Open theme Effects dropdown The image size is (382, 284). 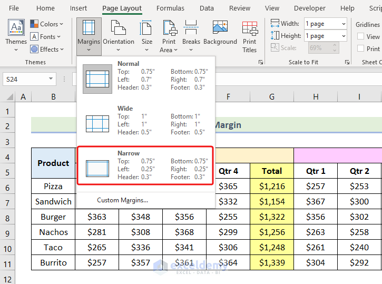(47, 49)
